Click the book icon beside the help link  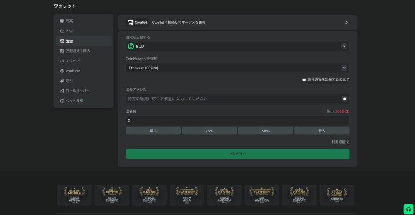[x=304, y=79]
